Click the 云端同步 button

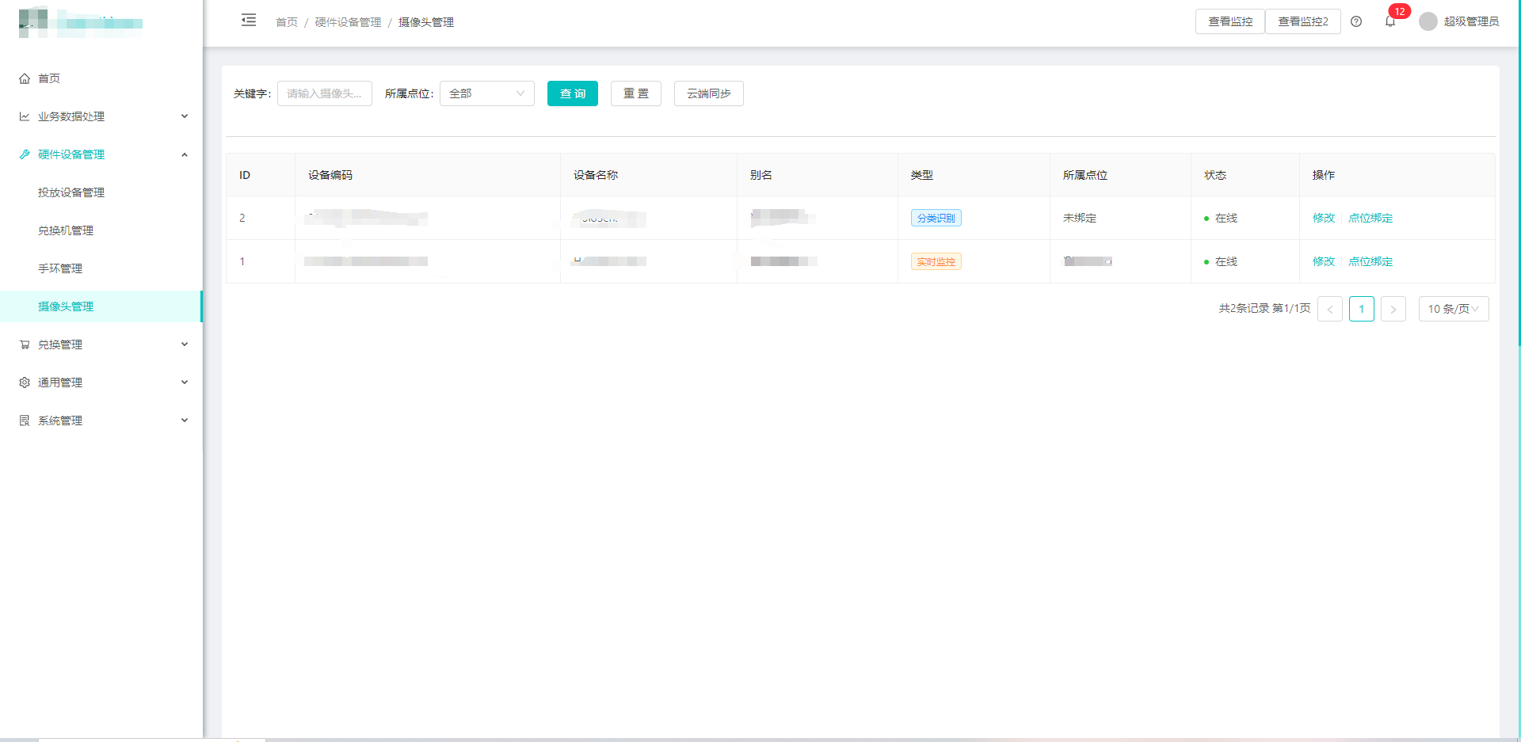point(709,93)
